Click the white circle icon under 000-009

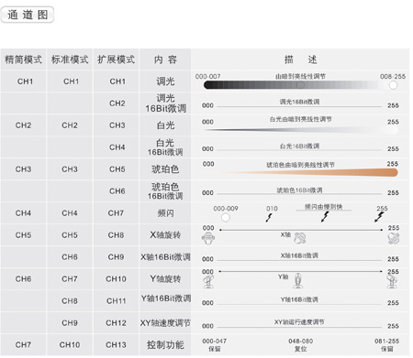point(226,218)
